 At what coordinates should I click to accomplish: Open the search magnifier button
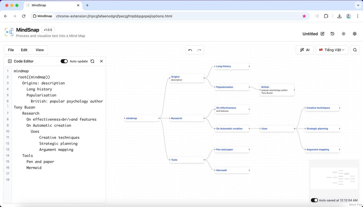click(355, 50)
